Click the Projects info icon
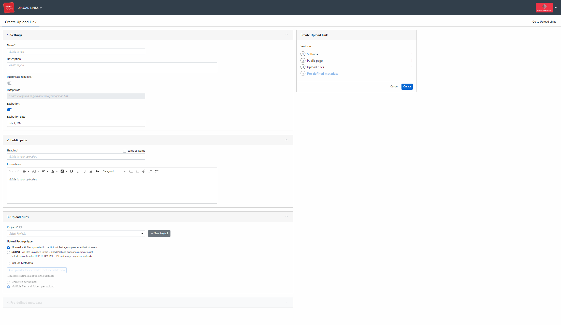Image resolution: width=561 pixels, height=325 pixels. [x=20, y=227]
